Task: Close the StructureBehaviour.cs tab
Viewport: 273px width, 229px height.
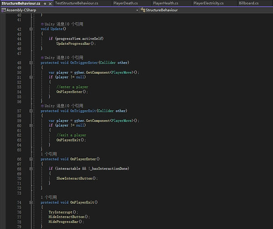Action: click(x=50, y=4)
